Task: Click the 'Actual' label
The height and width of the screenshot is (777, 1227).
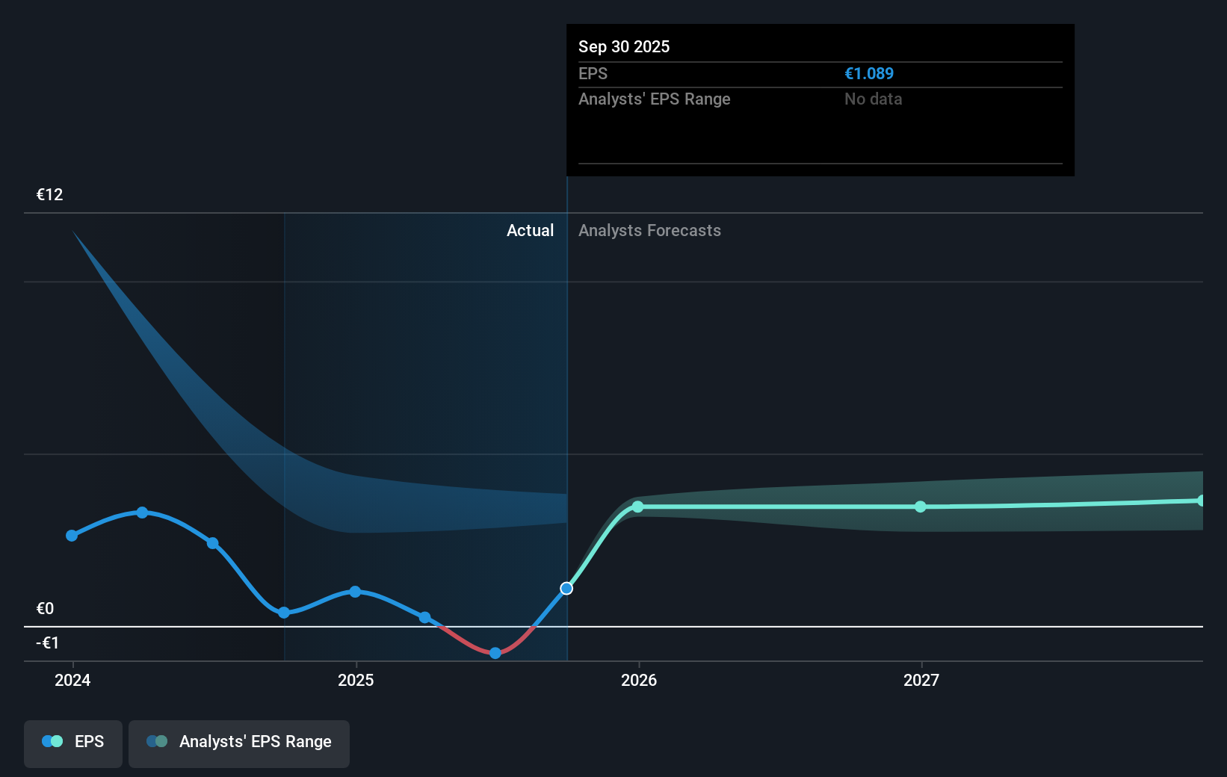Action: [531, 230]
